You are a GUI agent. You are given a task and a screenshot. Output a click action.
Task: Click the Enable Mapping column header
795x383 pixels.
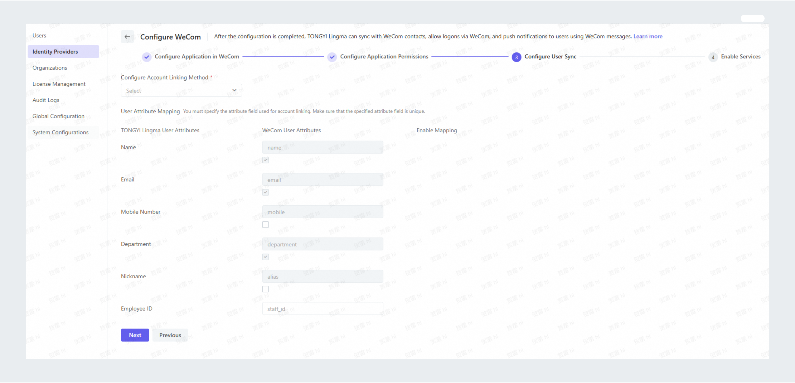(437, 130)
